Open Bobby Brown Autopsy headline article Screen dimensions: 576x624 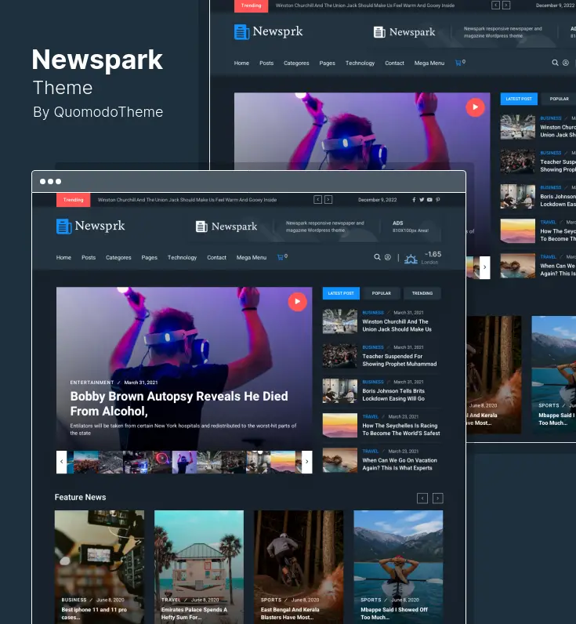click(x=179, y=404)
